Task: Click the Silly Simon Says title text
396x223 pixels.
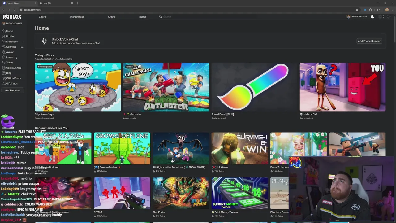Action: [x=44, y=114]
